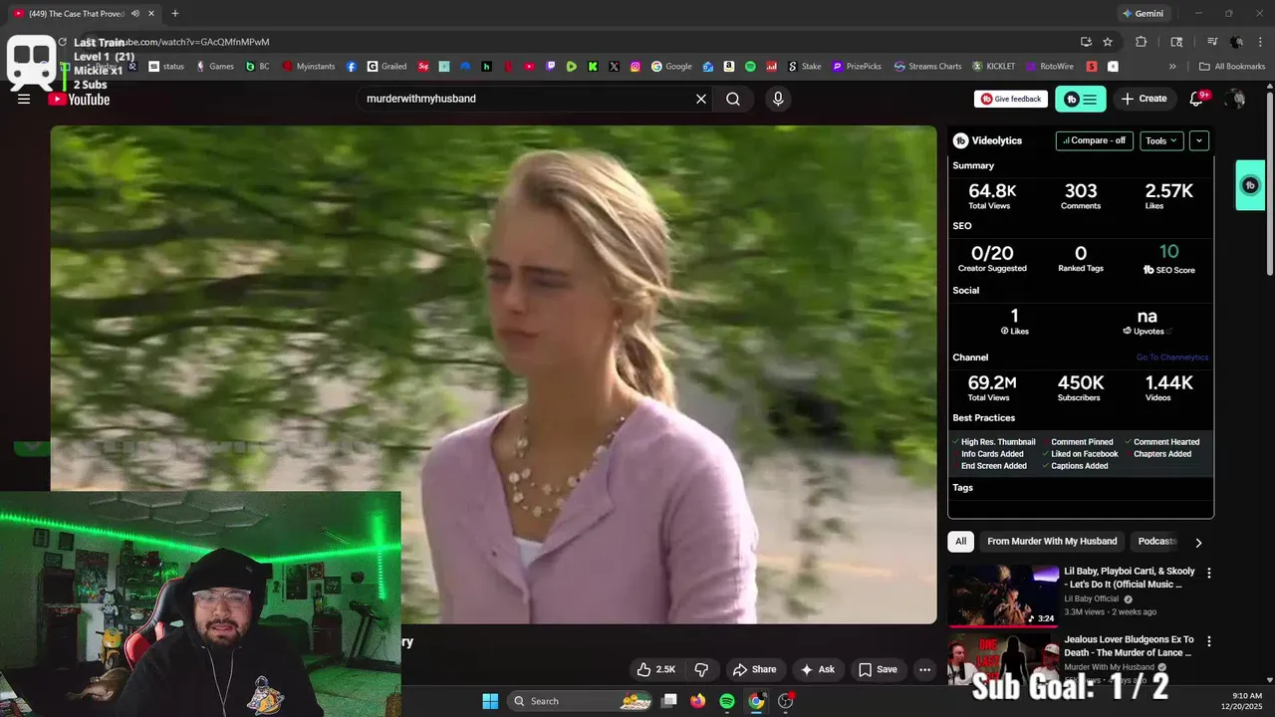Open Jealous Lover Bludgeons Ex video title
This screenshot has height=717, width=1275.
tap(1129, 646)
